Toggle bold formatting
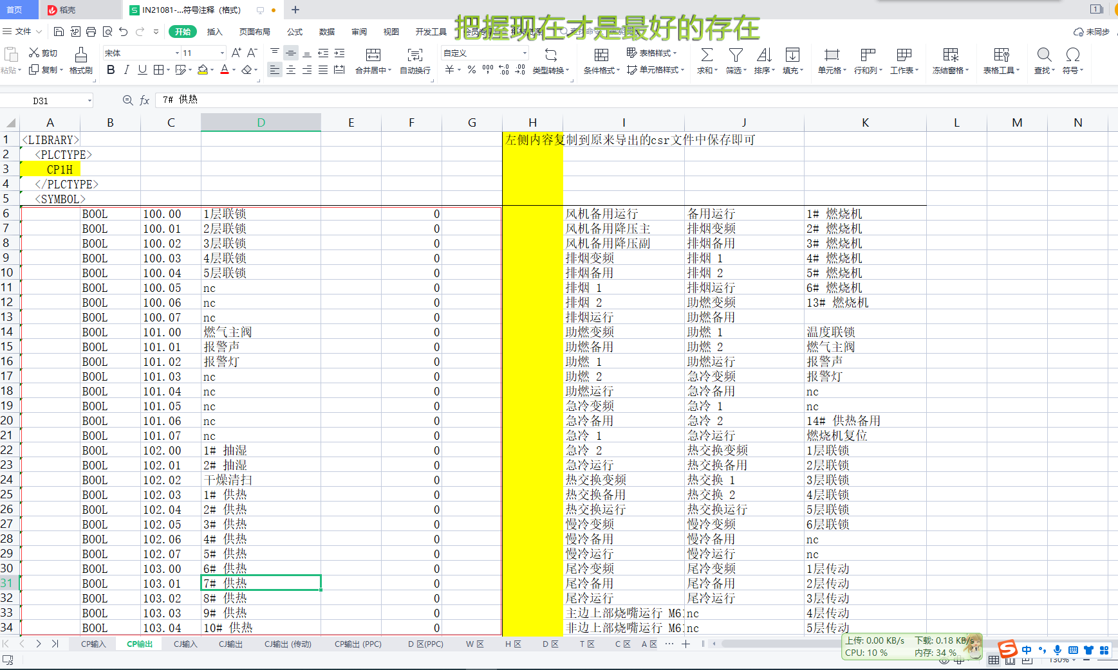Image resolution: width=1118 pixels, height=670 pixels. click(x=111, y=70)
